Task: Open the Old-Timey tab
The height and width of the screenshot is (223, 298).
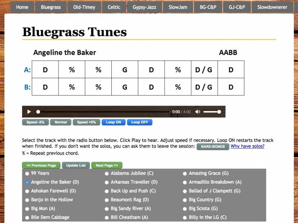Action: pyautogui.click(x=84, y=7)
